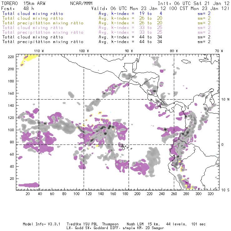The height and width of the screenshot is (231, 231).
Task: Select the '240' x-axis tick label
Action: point(162,194)
